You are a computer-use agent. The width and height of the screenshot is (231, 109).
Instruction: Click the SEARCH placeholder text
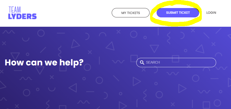click(153, 62)
